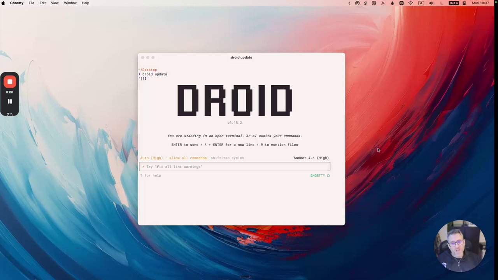Open the Window menu
498x280 pixels.
coord(70,3)
